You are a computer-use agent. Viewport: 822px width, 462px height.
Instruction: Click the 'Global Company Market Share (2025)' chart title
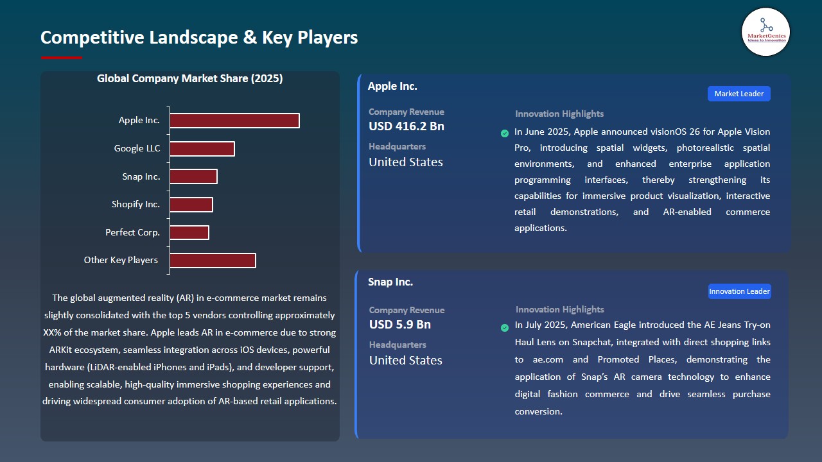pos(190,78)
